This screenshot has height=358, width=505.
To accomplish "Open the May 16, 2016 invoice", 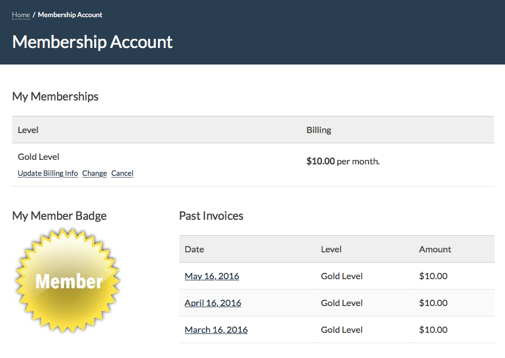I will pos(212,276).
